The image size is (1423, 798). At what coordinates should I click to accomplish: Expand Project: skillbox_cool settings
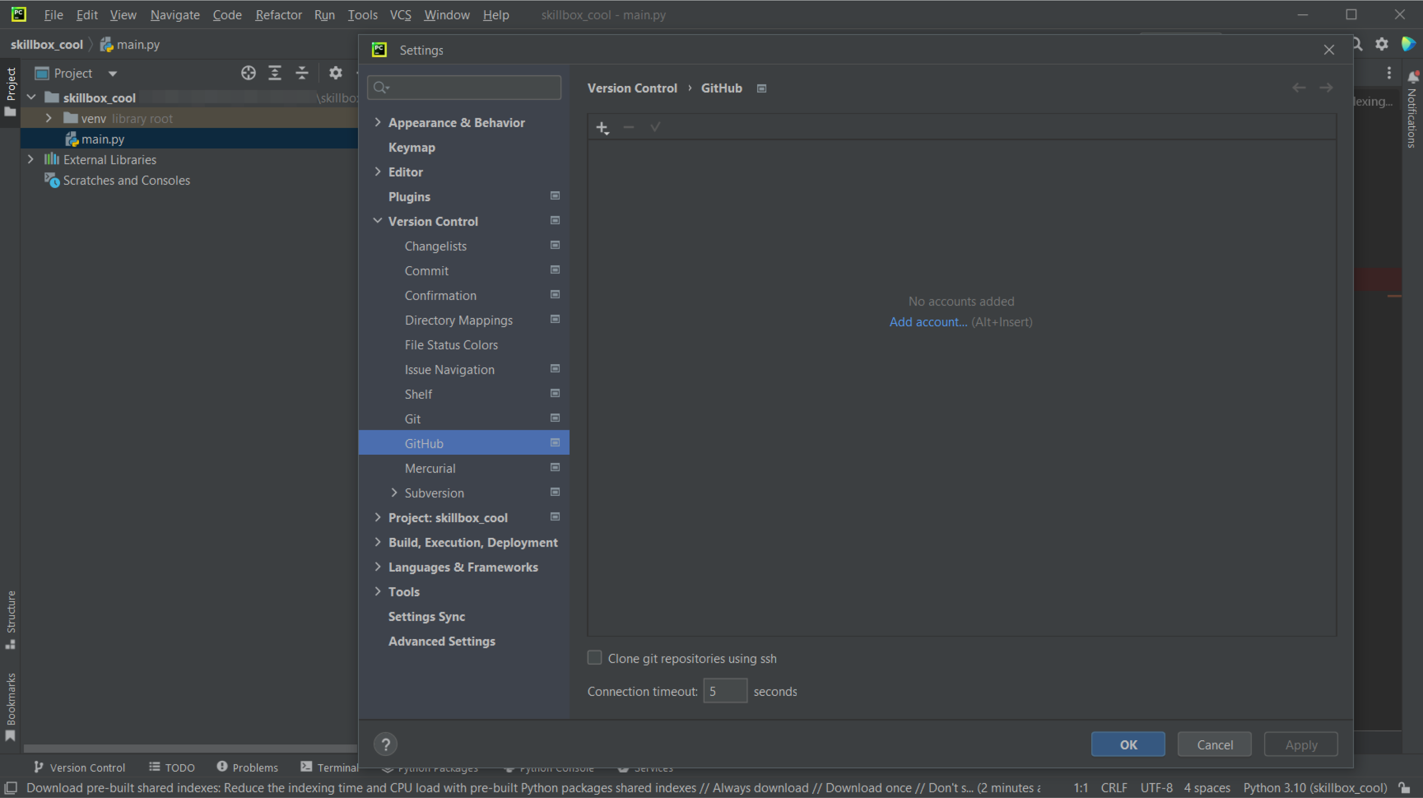[x=378, y=517]
